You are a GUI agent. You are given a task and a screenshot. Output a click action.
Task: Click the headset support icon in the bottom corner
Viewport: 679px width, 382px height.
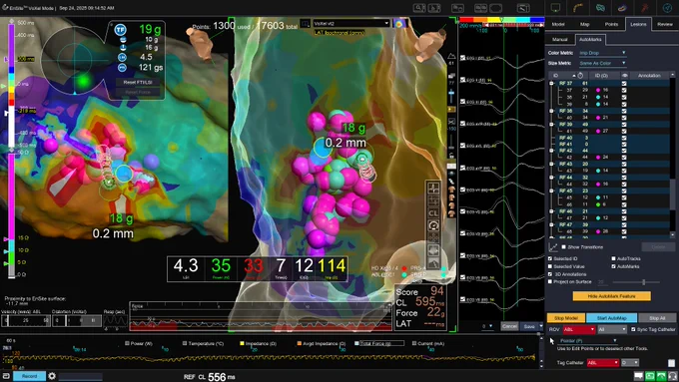click(672, 376)
